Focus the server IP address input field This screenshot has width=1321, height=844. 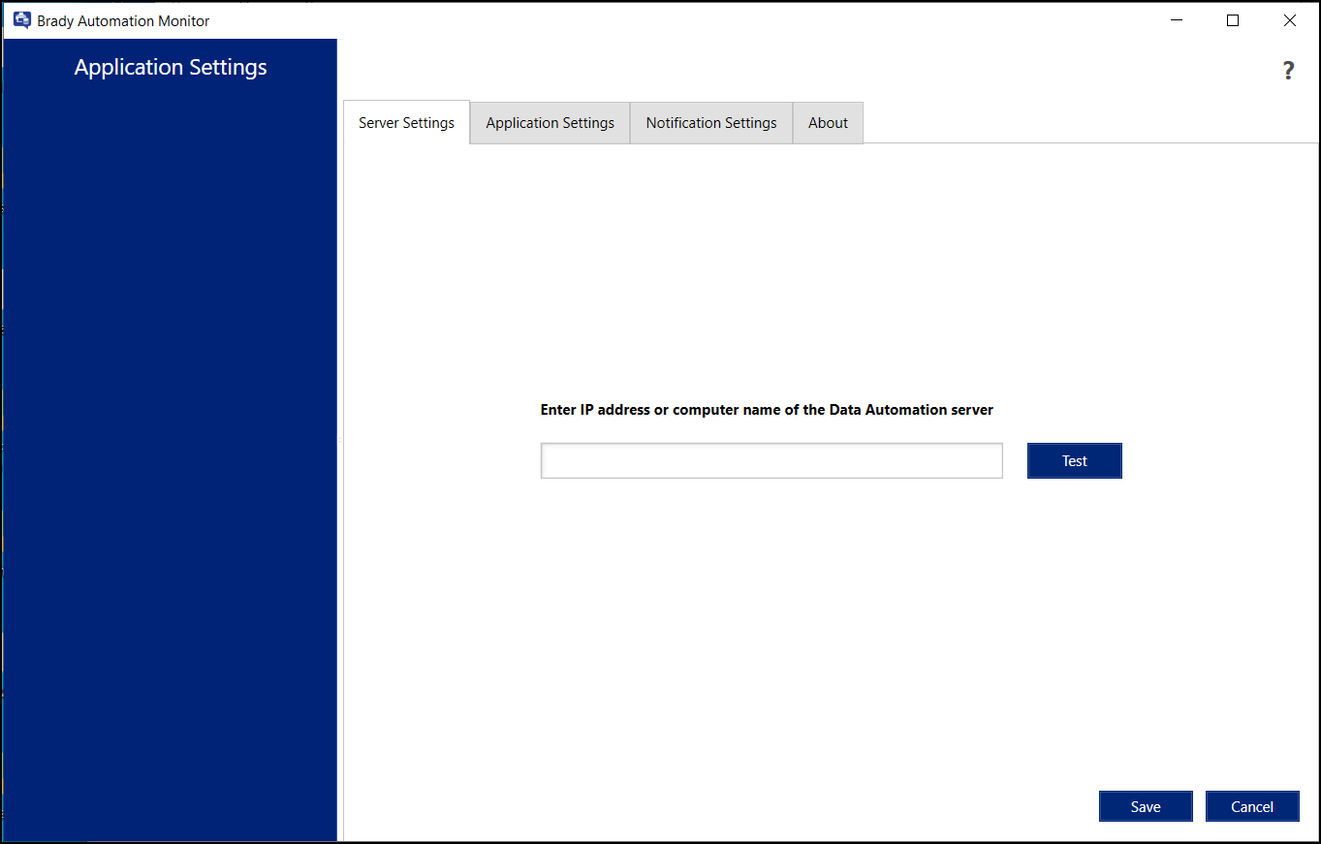click(x=771, y=461)
